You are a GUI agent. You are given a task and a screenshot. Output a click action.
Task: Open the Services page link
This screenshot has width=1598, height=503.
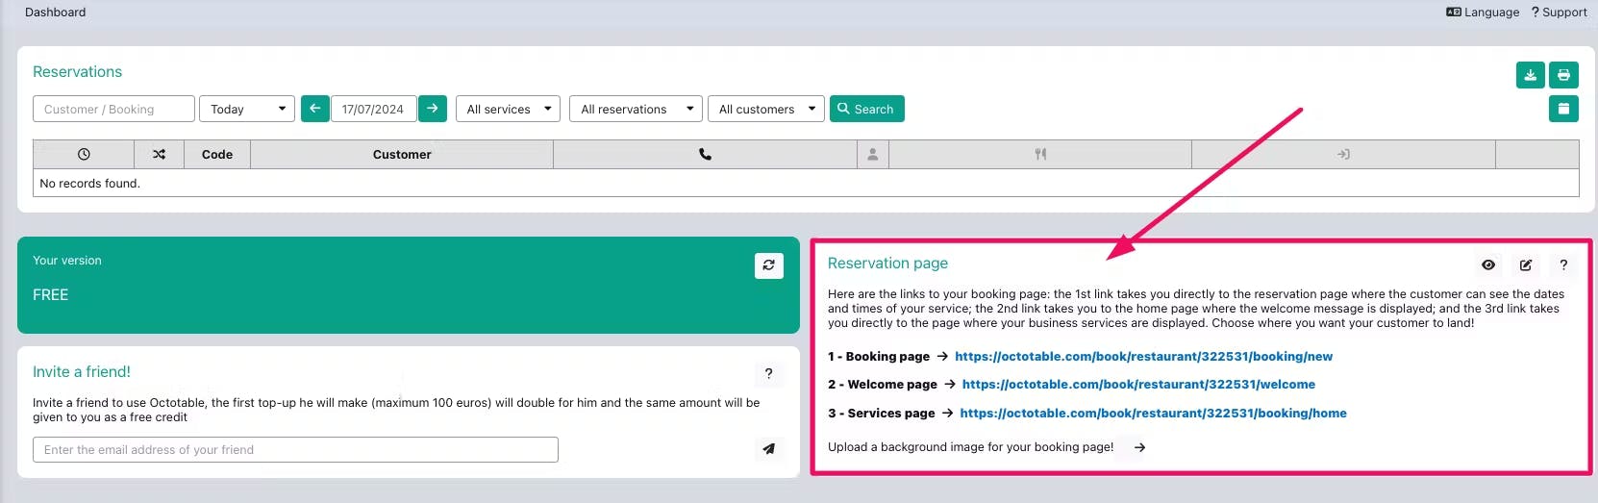[1153, 414]
